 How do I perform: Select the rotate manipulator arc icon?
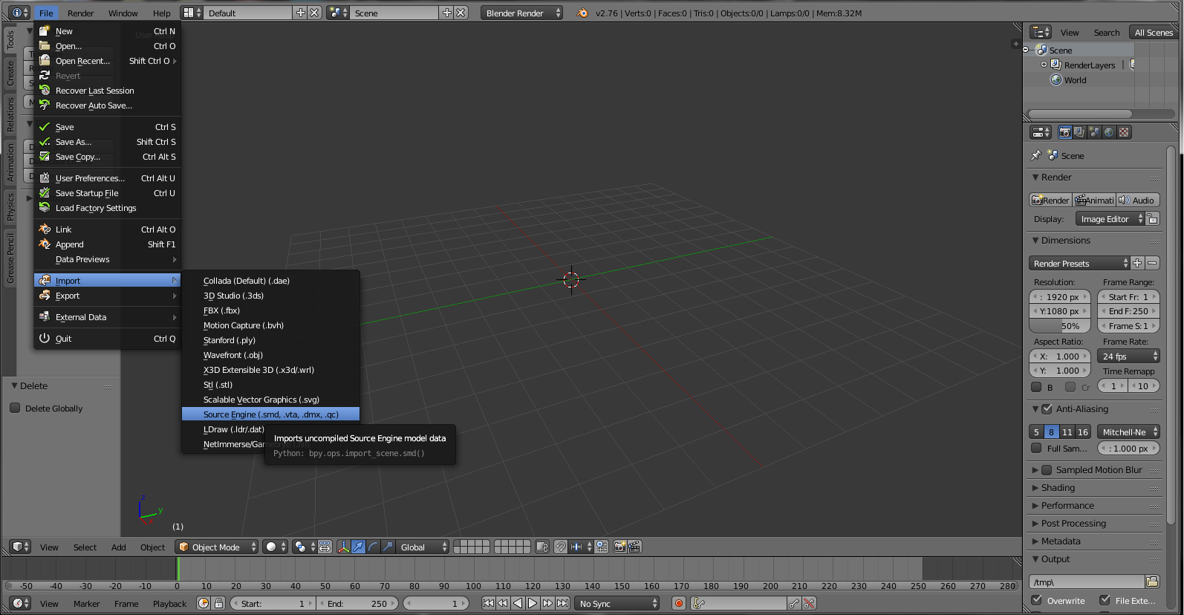(373, 547)
